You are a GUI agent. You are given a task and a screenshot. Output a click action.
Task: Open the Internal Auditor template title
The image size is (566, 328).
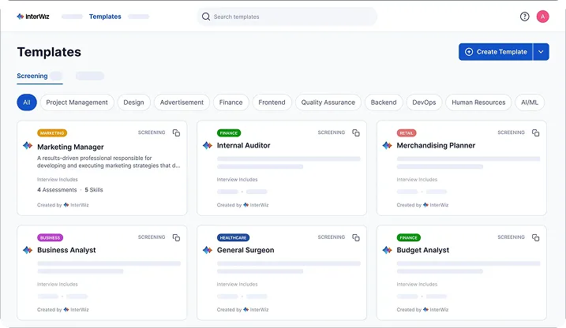point(243,146)
